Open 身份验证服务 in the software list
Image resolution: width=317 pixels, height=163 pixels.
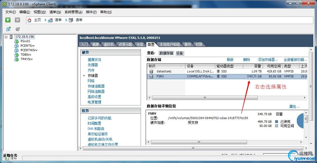(98, 134)
